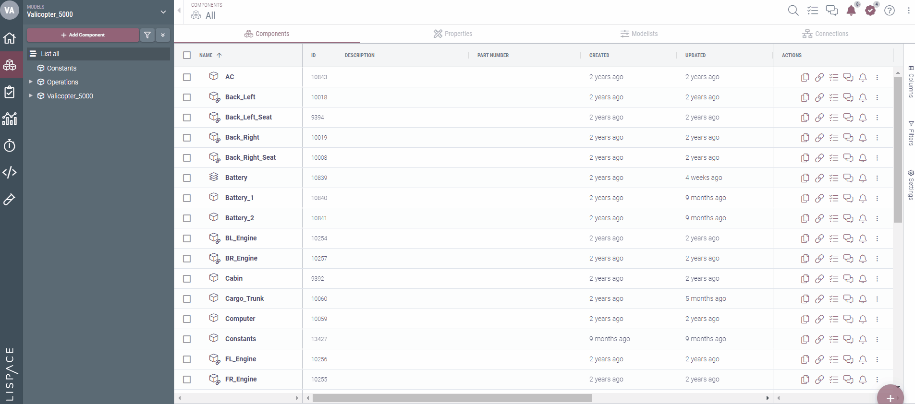Toggle the select-all checkbox in table header
Viewport: 915px width, 404px height.
(x=187, y=55)
